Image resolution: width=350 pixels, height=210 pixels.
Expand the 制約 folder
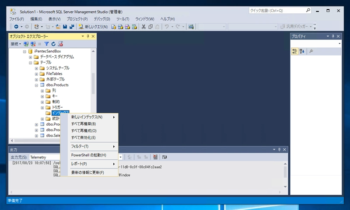[42, 102]
